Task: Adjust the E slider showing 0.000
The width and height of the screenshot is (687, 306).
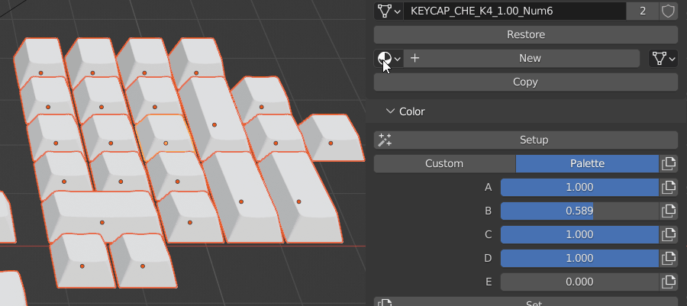Action: [579, 282]
